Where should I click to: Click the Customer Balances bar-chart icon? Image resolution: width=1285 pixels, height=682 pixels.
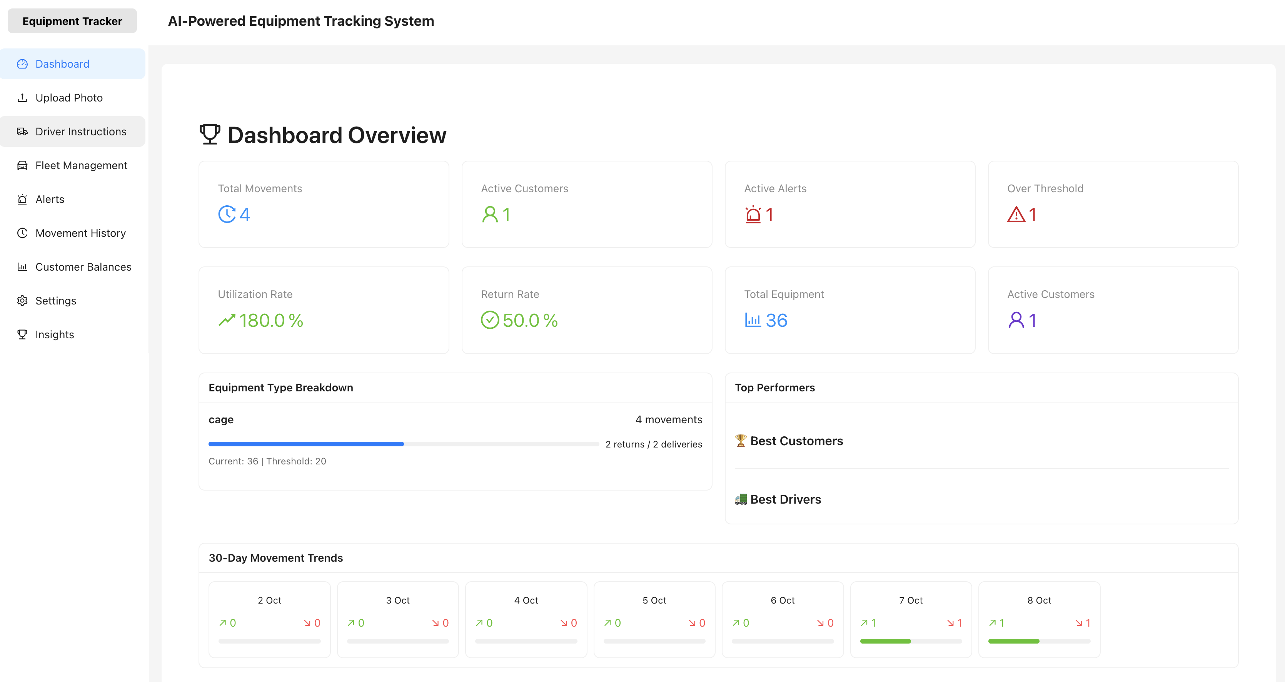tap(22, 267)
